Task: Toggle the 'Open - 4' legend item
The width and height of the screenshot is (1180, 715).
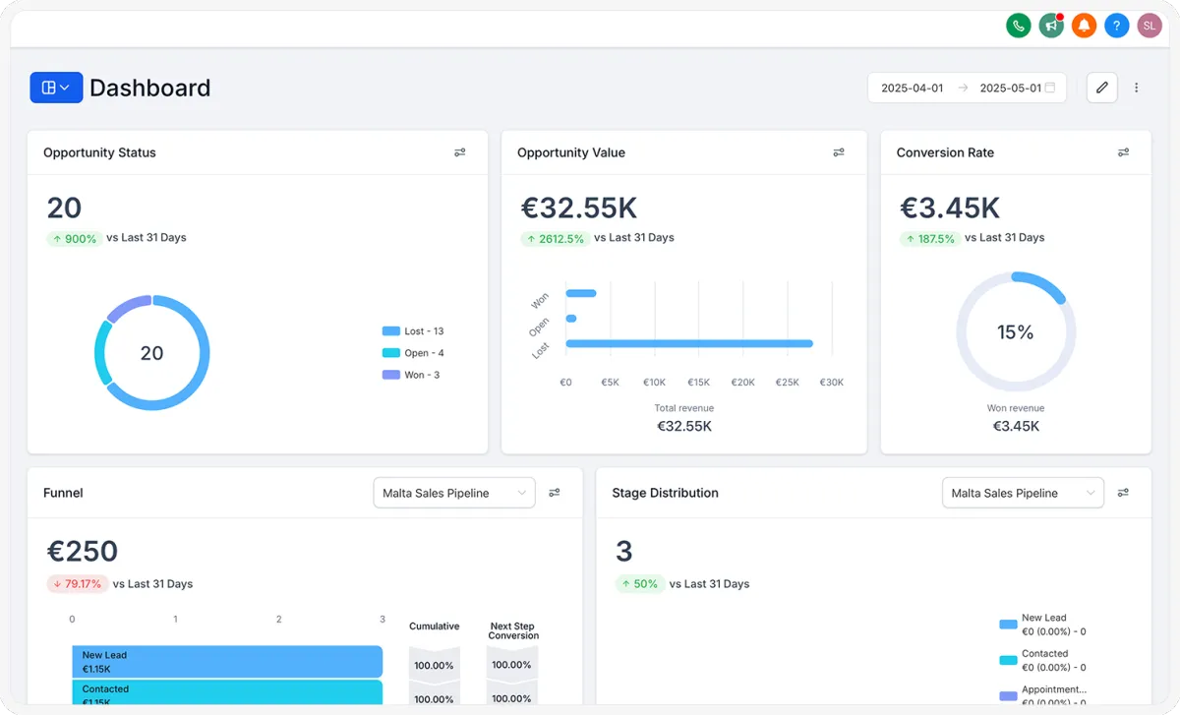Action: (x=413, y=353)
